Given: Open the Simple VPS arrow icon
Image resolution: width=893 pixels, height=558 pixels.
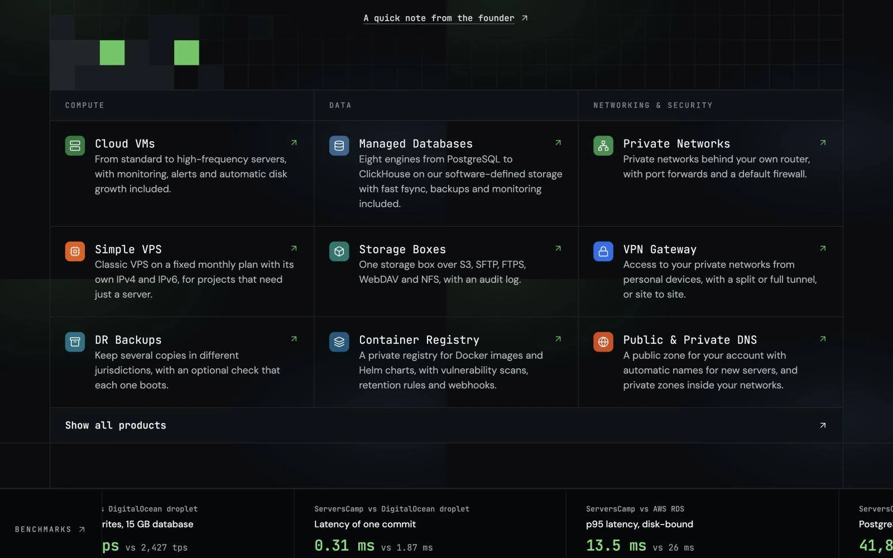Looking at the screenshot, I should pyautogui.click(x=294, y=248).
